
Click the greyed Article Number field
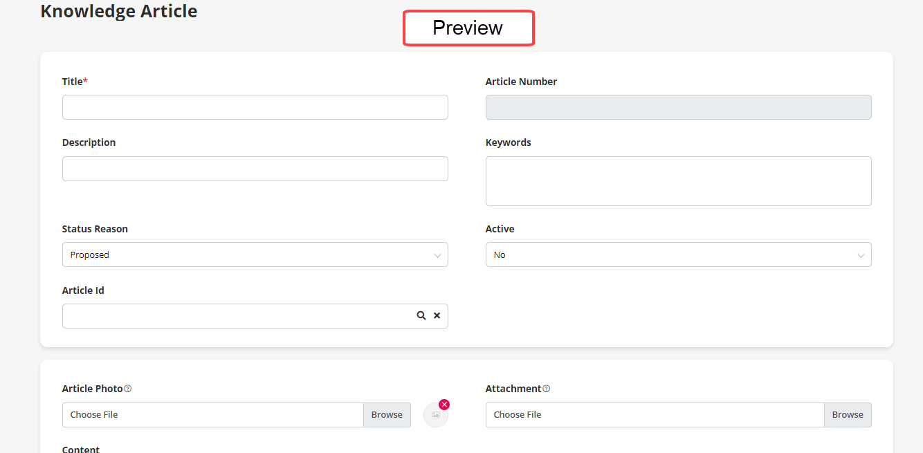point(678,107)
